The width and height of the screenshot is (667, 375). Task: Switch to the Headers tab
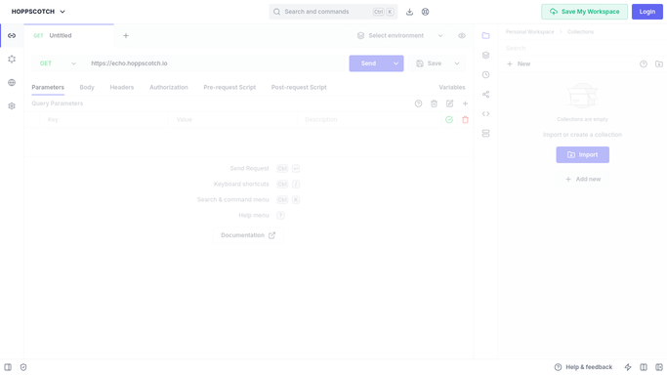(122, 87)
